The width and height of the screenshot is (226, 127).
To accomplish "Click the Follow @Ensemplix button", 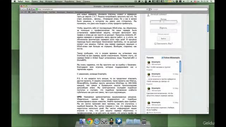I will coord(171,58).
